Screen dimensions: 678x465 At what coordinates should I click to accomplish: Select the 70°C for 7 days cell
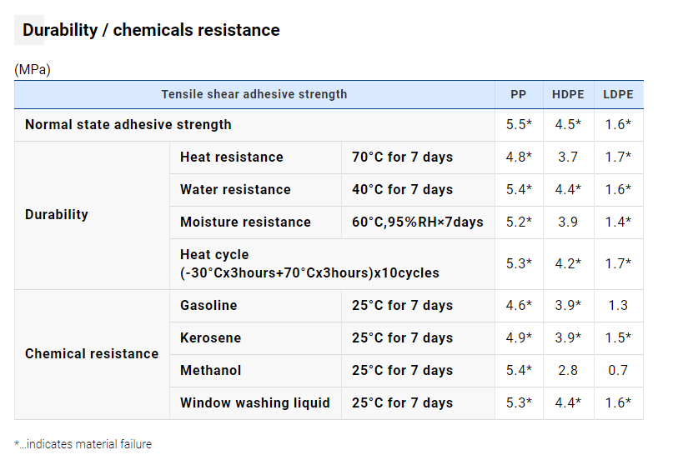coord(402,157)
